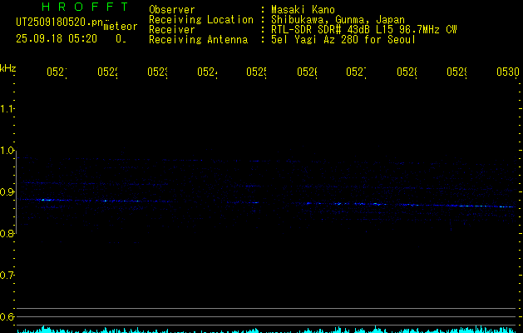Click the kHz axis unit label
The width and height of the screenshot is (523, 333).
pos(8,68)
